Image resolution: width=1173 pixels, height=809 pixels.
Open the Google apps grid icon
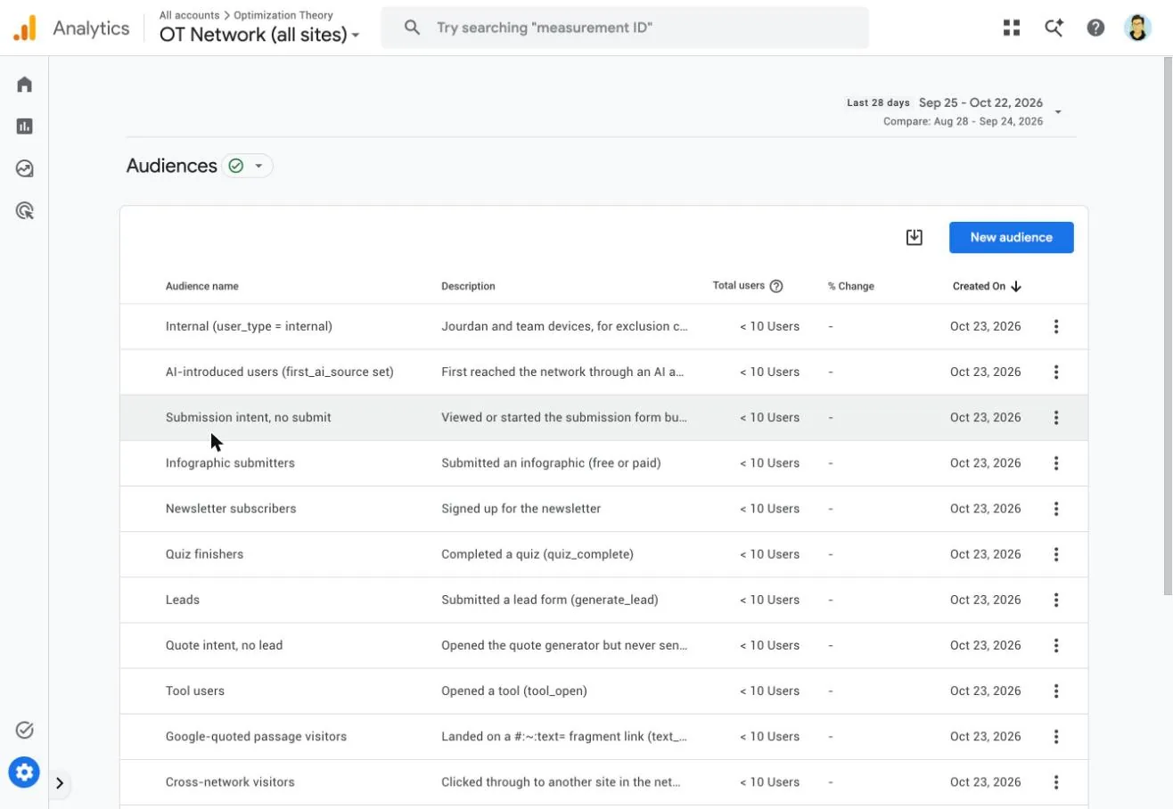pyautogui.click(x=1011, y=28)
